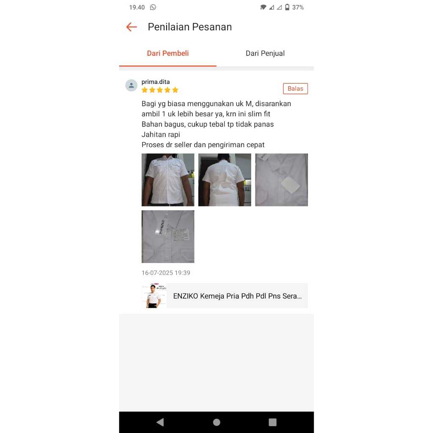This screenshot has width=433, height=433.
Task: Open front view shirt review photo
Action: [168, 180]
